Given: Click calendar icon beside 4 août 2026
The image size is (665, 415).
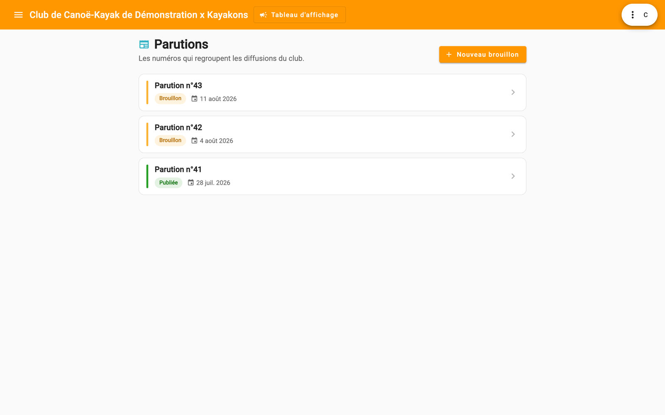Looking at the screenshot, I should pos(194,141).
